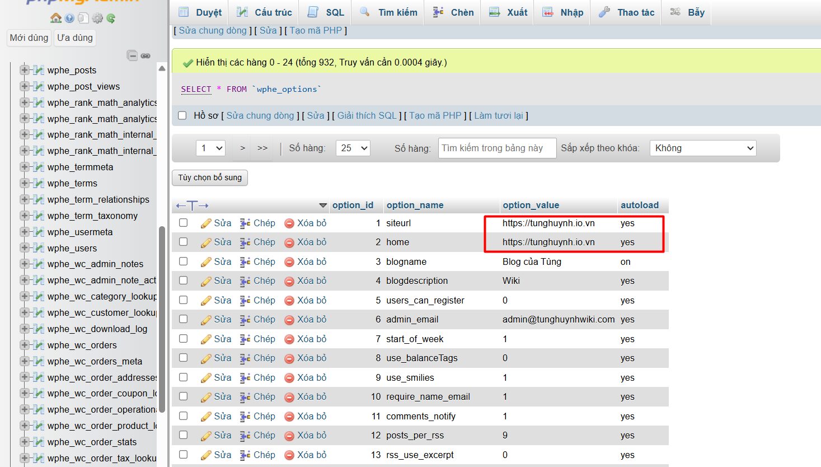Open the Cấu trúc tab

(264, 12)
